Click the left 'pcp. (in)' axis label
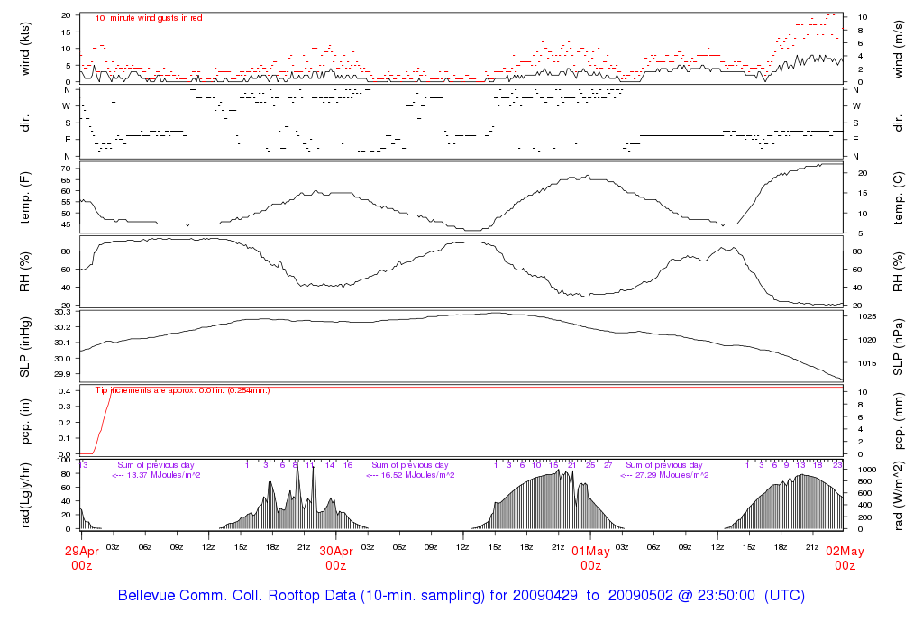923x631 pixels. coord(24,422)
